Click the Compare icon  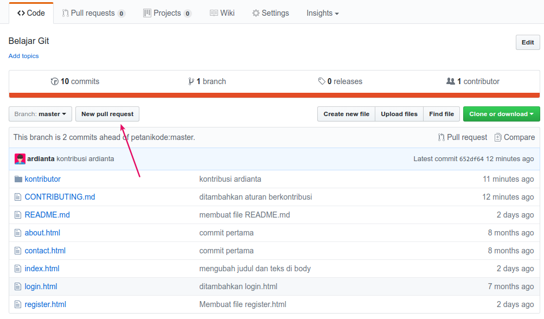497,137
